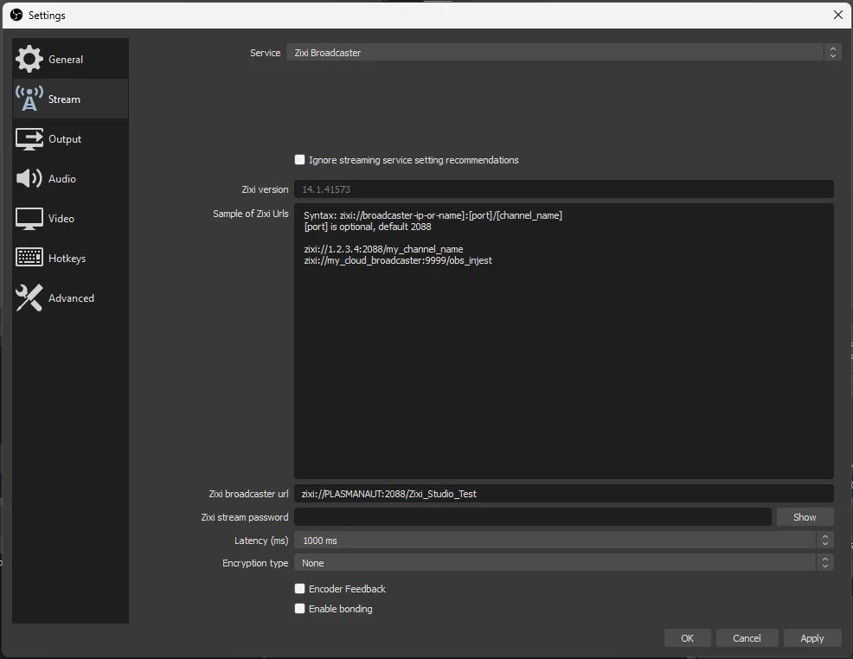Select the Stream settings section

tap(70, 99)
